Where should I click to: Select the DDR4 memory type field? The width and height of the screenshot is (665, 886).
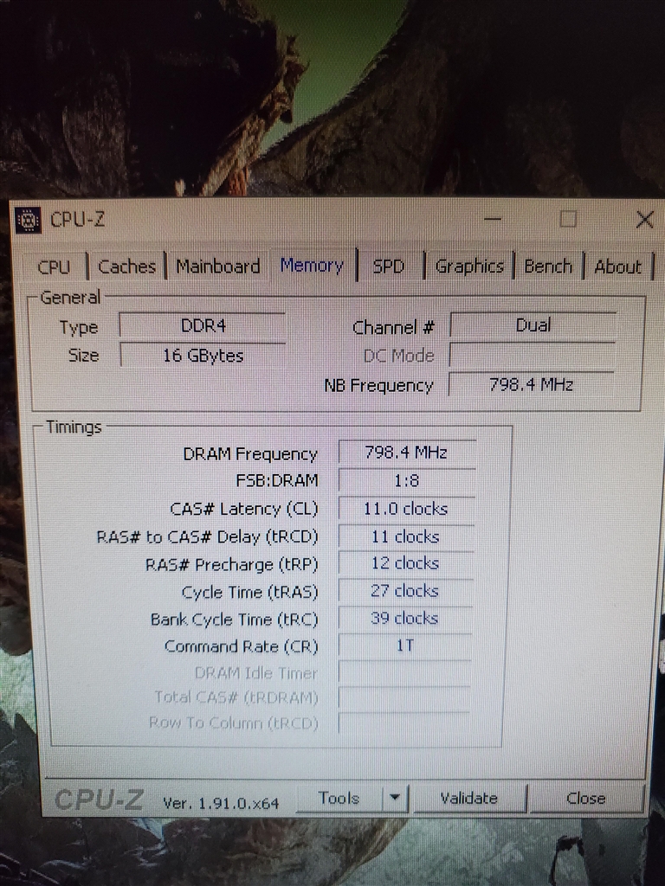click(x=203, y=326)
